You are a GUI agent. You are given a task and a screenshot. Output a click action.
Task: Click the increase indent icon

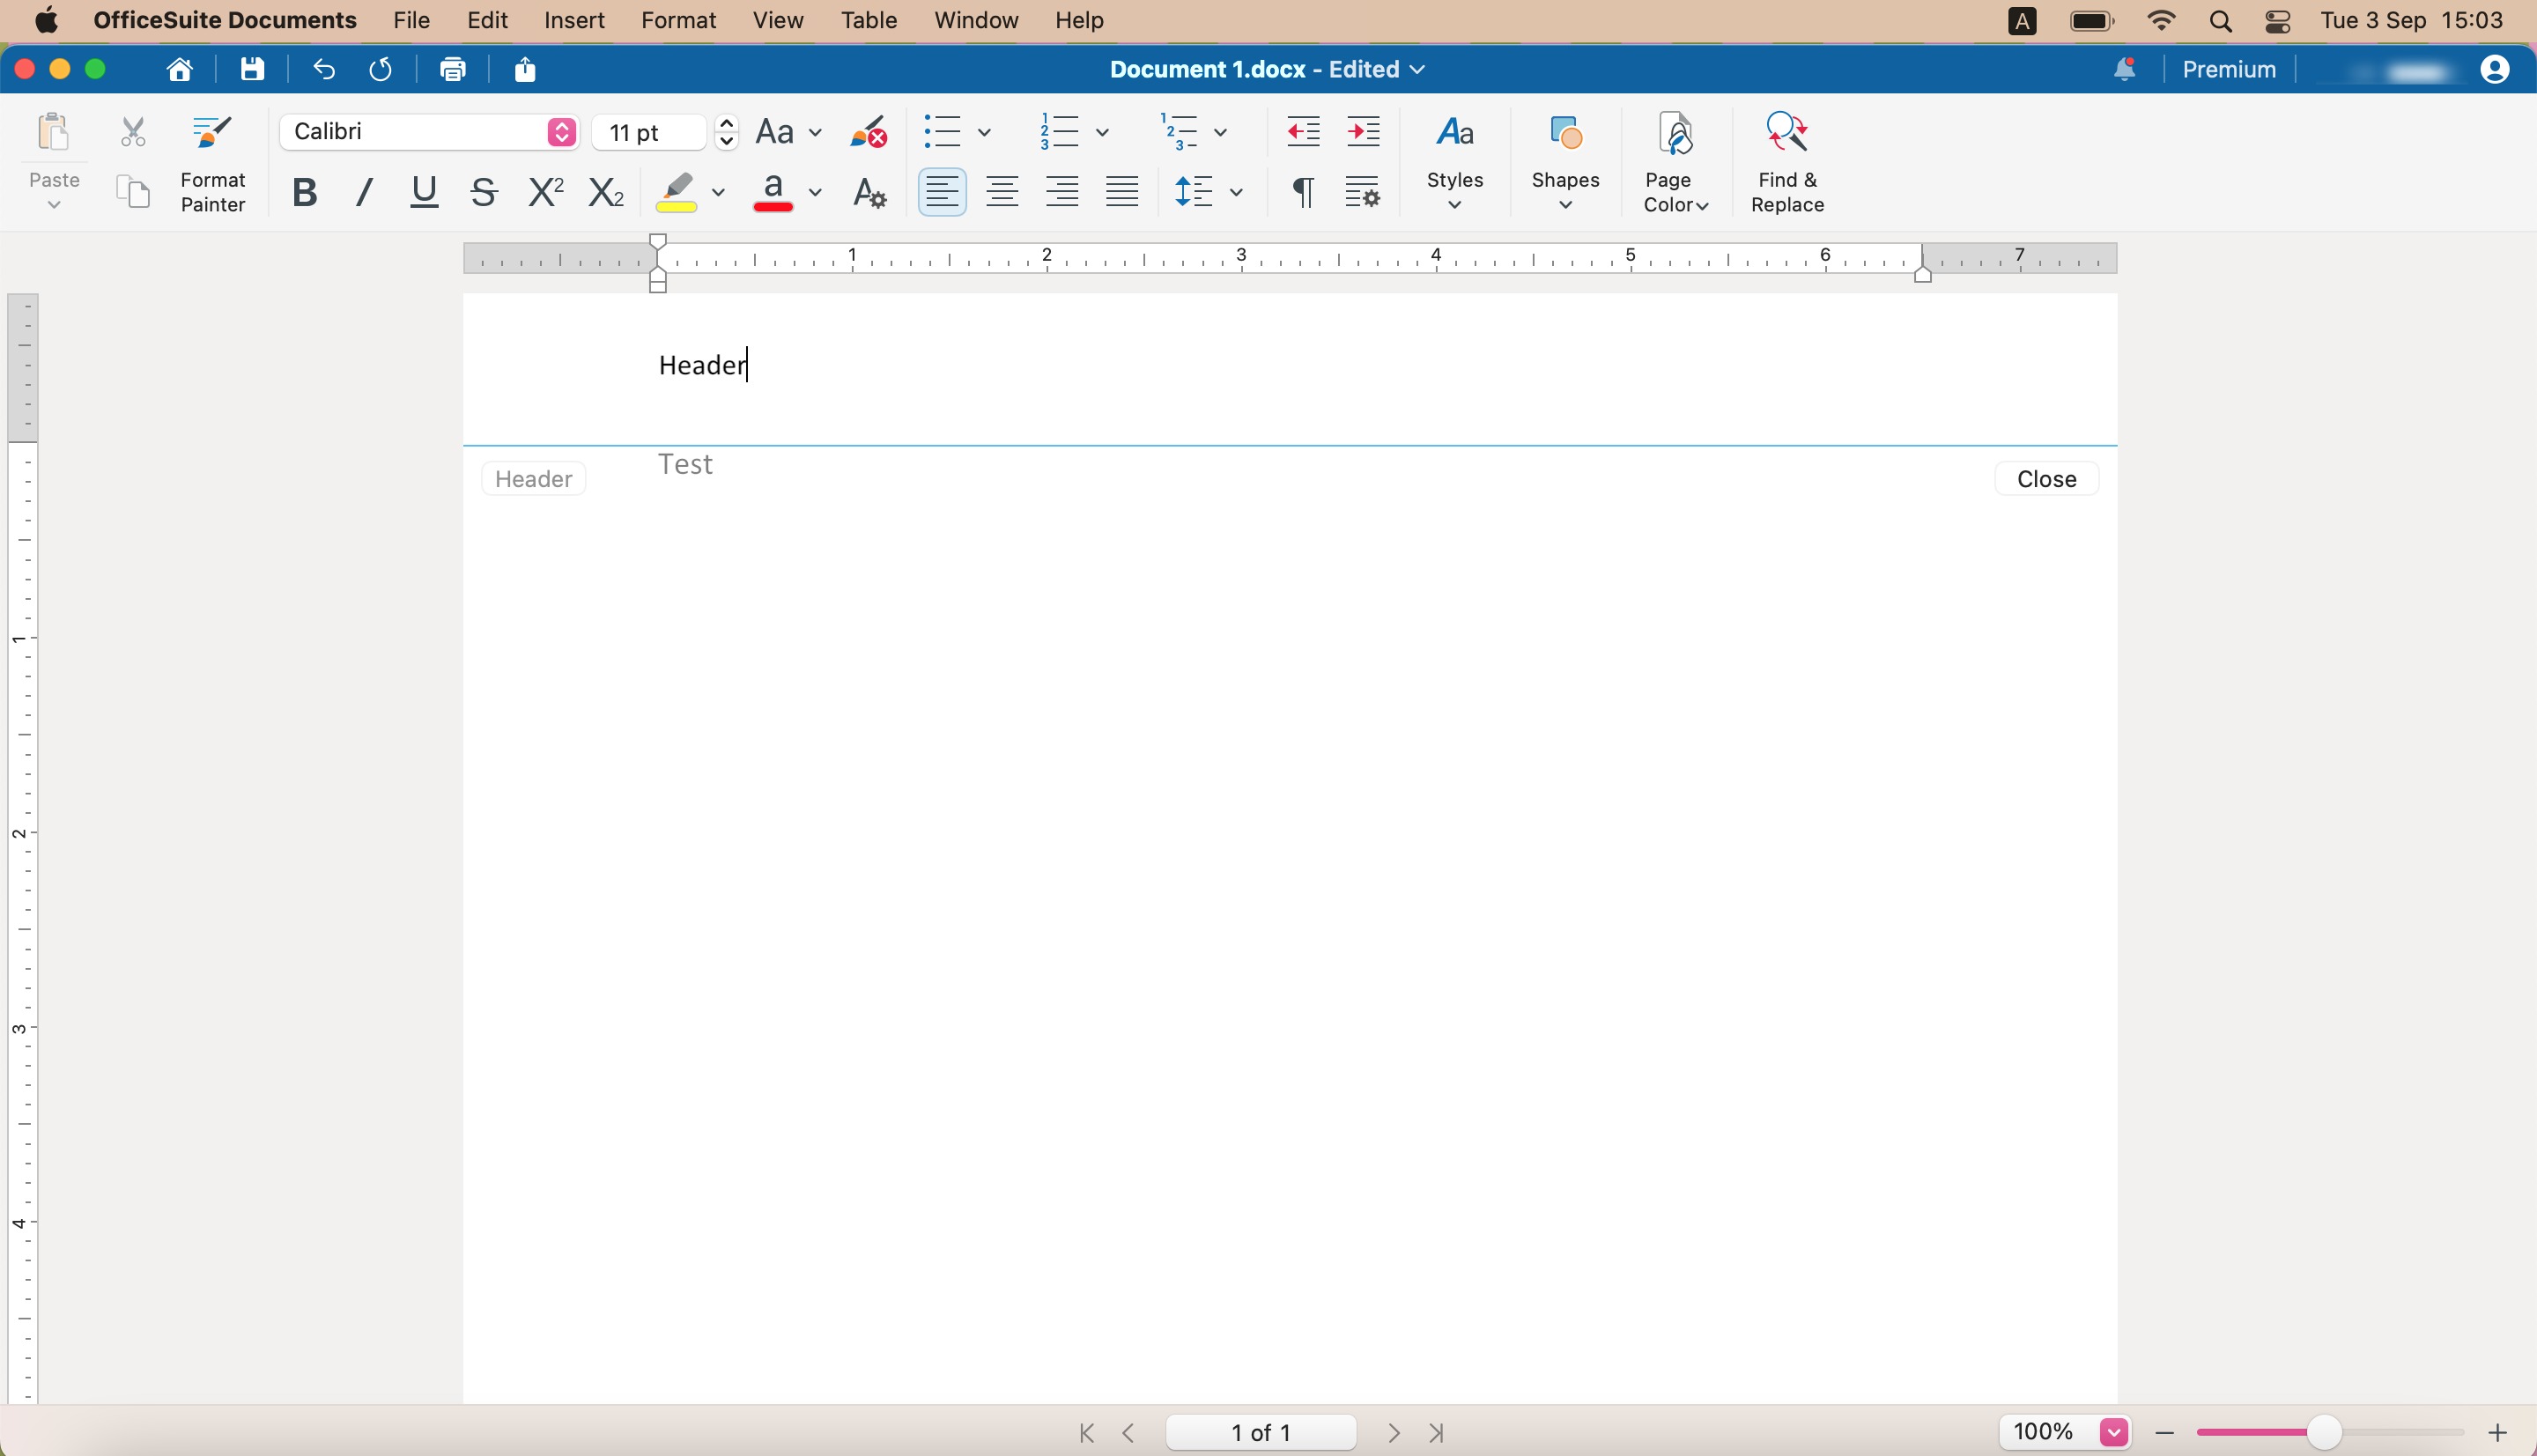pos(1363,132)
